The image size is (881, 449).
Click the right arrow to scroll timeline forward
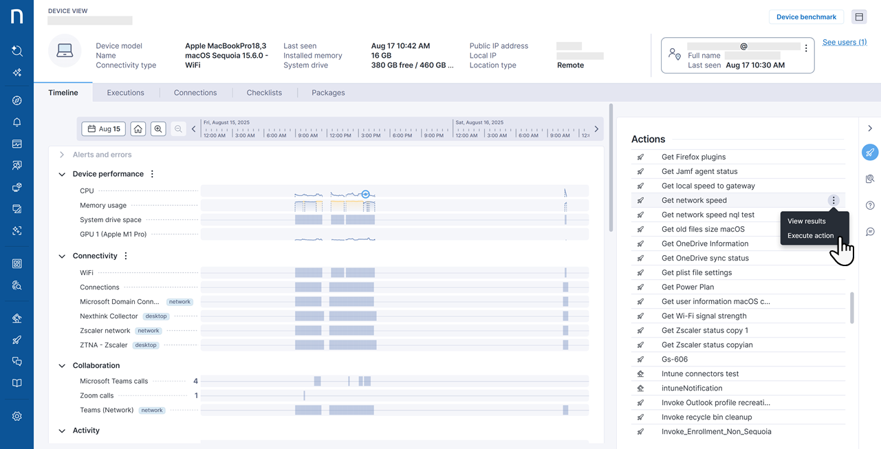click(596, 129)
